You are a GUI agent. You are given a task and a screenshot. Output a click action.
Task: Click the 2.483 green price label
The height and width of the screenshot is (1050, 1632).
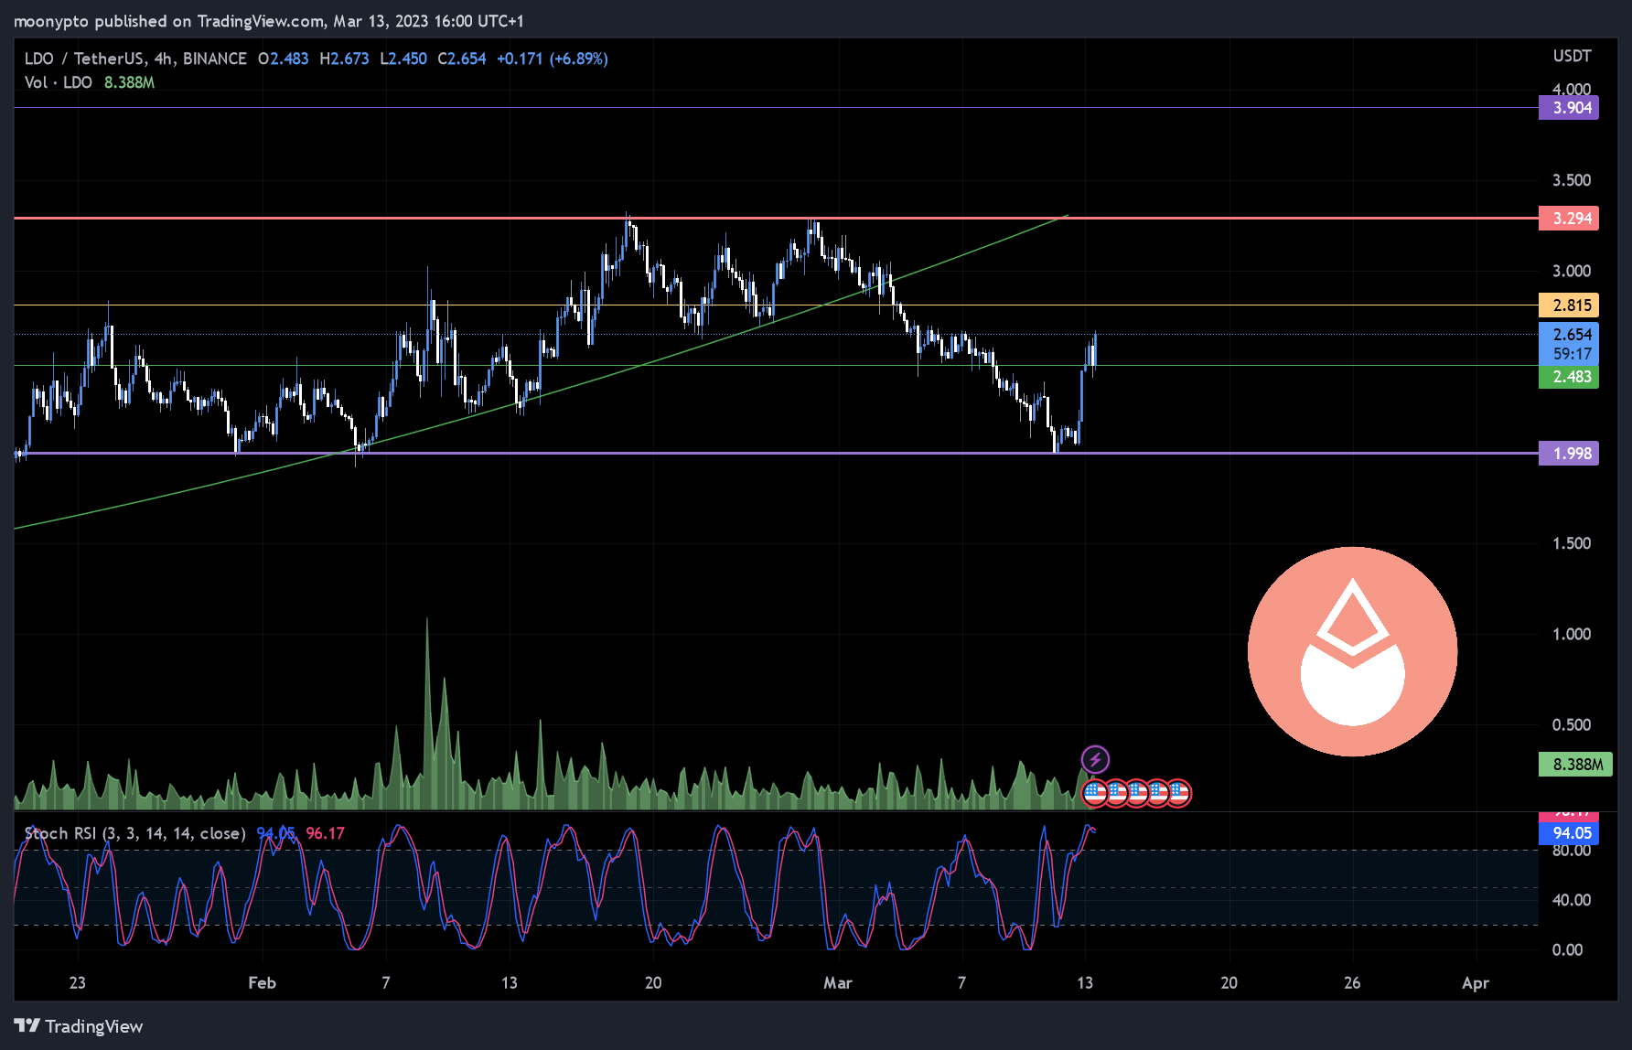[1569, 377]
